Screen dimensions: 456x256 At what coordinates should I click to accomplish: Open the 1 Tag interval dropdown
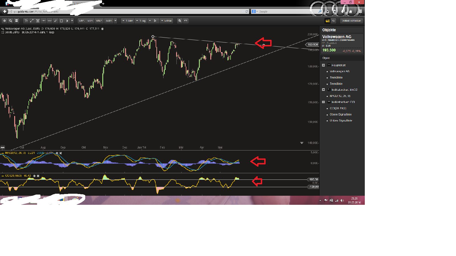pyautogui.click(x=141, y=21)
